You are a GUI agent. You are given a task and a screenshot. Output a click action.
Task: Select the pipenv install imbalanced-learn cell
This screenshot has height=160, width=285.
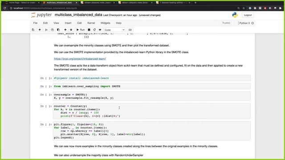point(152,78)
